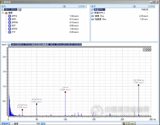Image resolution: width=160 pixels, height=125 pixels.
Task: Click the 228 Hz peak marker
Action: click(139, 85)
